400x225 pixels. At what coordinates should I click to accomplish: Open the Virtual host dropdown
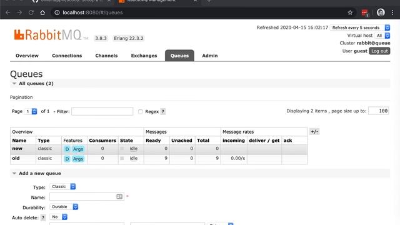(382, 36)
